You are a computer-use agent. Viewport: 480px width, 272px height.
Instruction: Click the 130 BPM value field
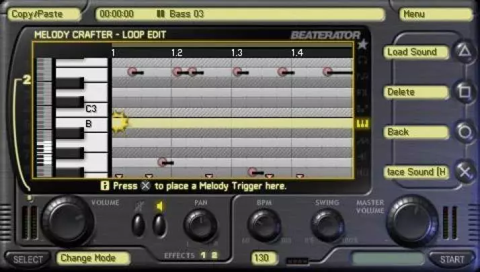point(264,258)
